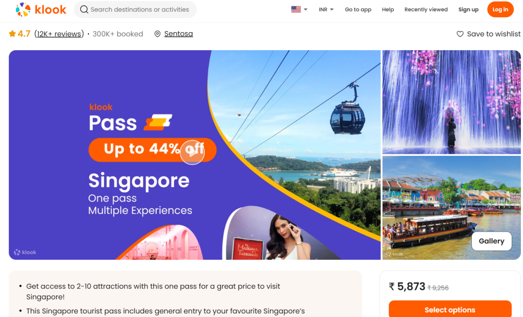Open Recently viewed
The width and height of the screenshot is (523, 317).
coord(426,9)
